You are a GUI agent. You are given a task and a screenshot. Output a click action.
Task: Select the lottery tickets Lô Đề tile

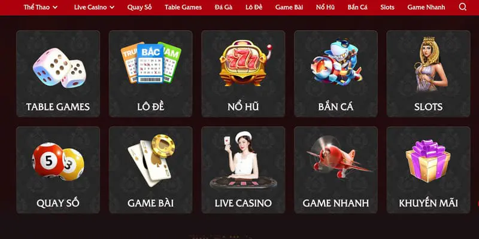[x=151, y=73]
